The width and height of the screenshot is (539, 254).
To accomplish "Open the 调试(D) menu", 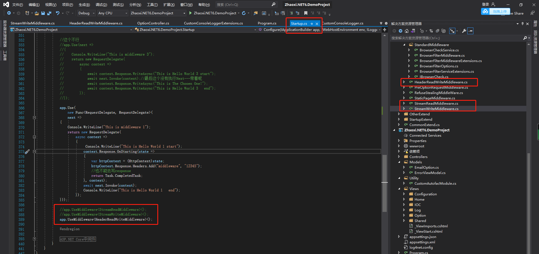I will 101,4.
